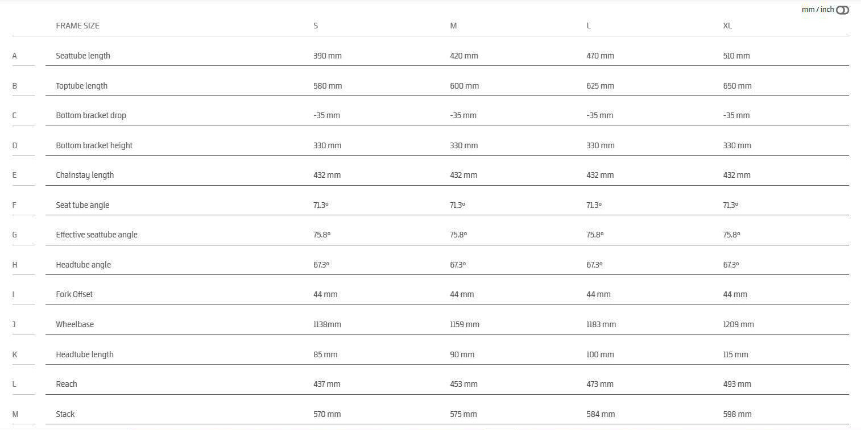Click the Headtube angle row label
The width and height of the screenshot is (861, 430).
click(83, 265)
